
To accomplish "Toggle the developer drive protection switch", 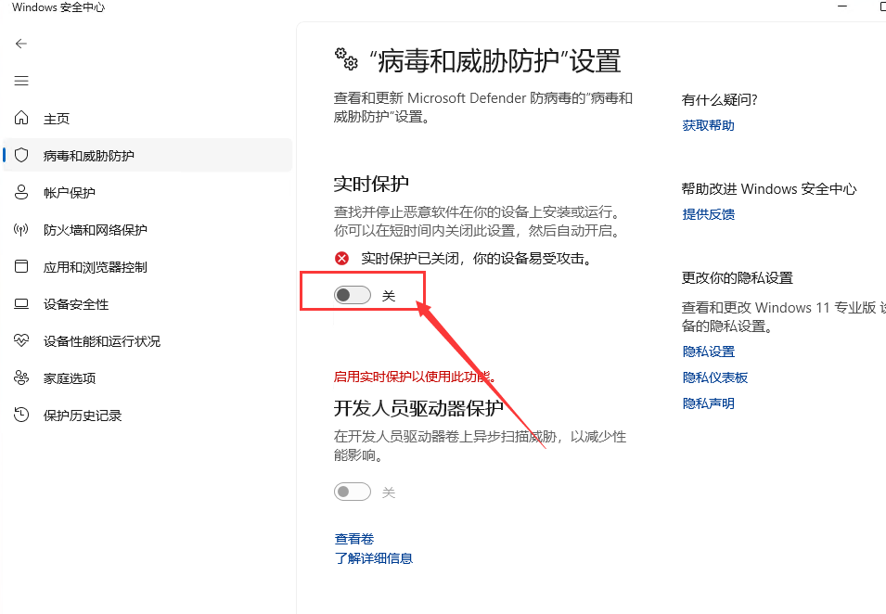I will click(353, 492).
